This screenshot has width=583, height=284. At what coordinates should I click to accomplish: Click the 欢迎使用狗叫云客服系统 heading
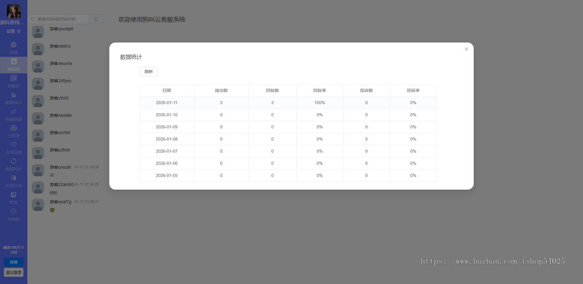pyautogui.click(x=152, y=19)
